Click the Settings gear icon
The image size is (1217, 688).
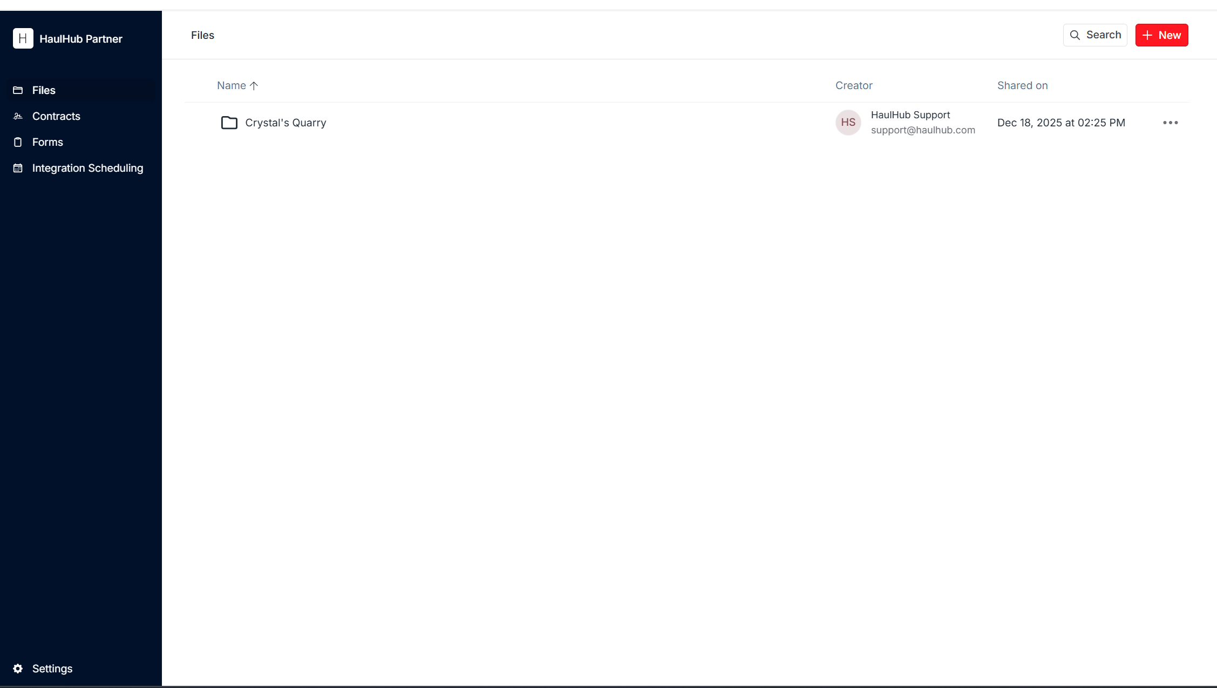(18, 669)
